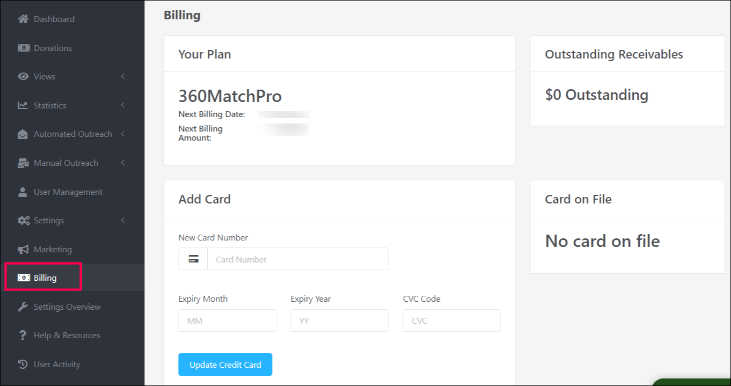Click the Dashboard home icon
Image resolution: width=731 pixels, height=386 pixels.
pyautogui.click(x=23, y=19)
